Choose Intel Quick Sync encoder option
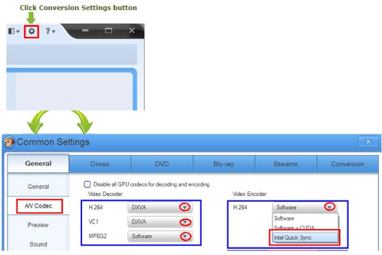The height and width of the screenshot is (255, 382). click(x=305, y=237)
